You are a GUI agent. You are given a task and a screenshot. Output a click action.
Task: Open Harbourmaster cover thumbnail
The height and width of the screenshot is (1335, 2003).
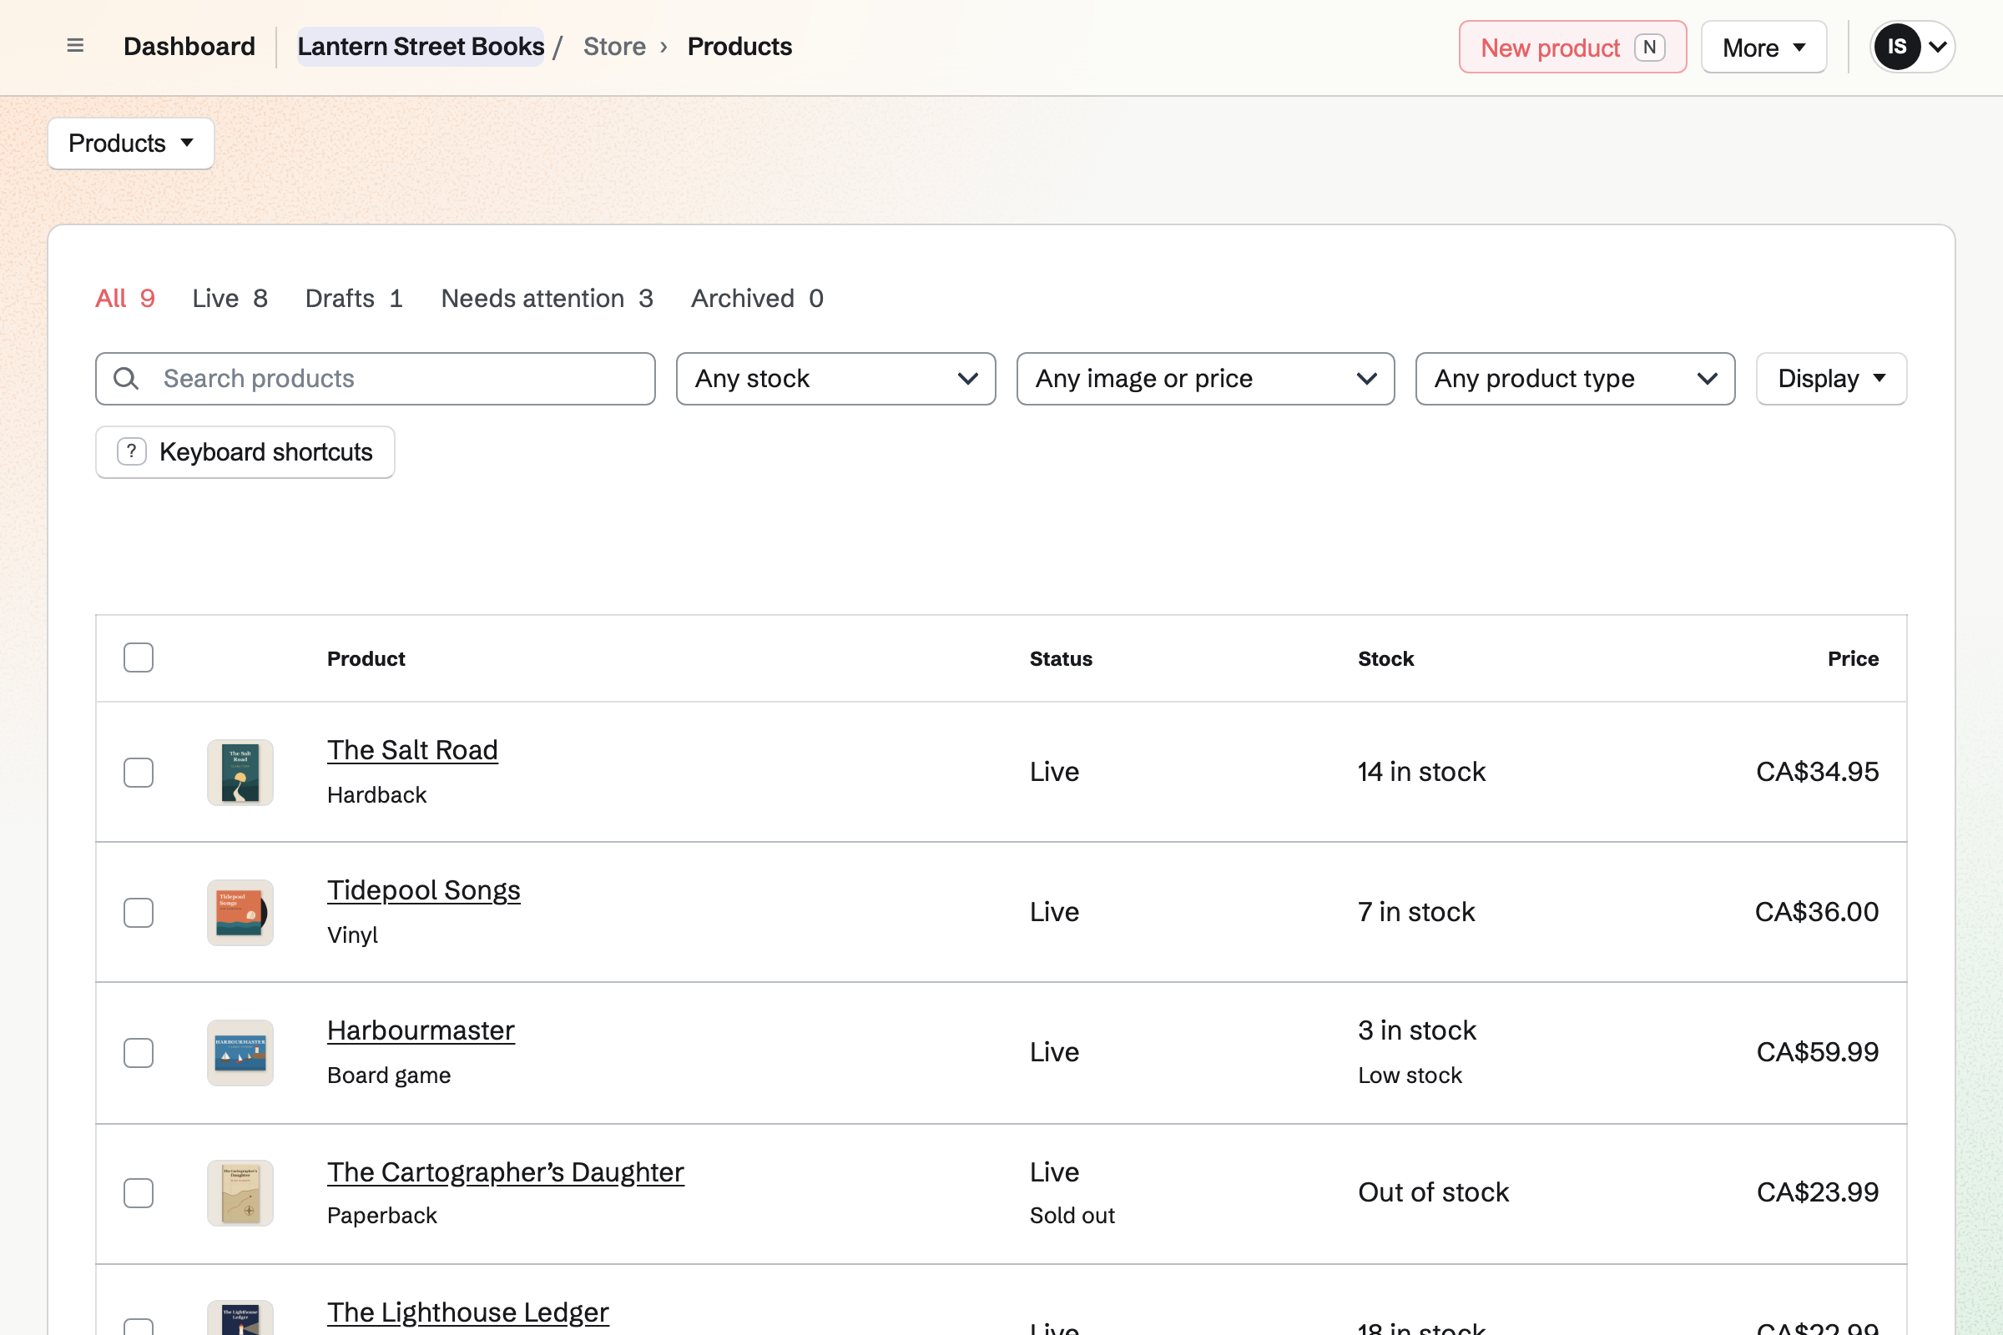[240, 1053]
